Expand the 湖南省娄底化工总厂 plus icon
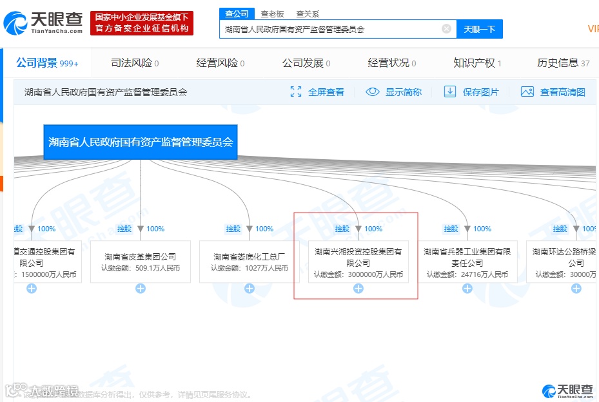 [250, 289]
